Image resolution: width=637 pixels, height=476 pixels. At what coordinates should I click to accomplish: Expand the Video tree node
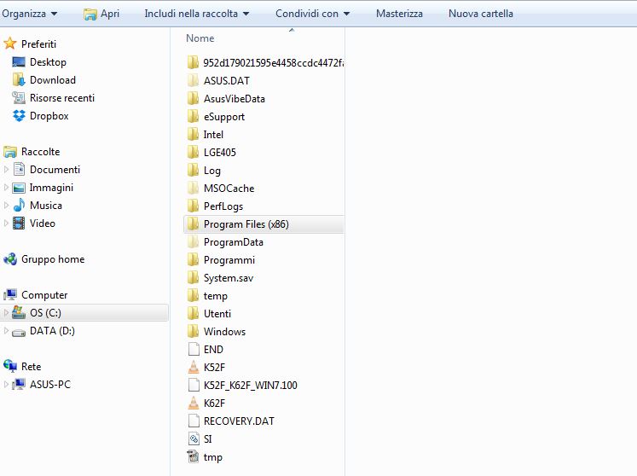coord(6,223)
